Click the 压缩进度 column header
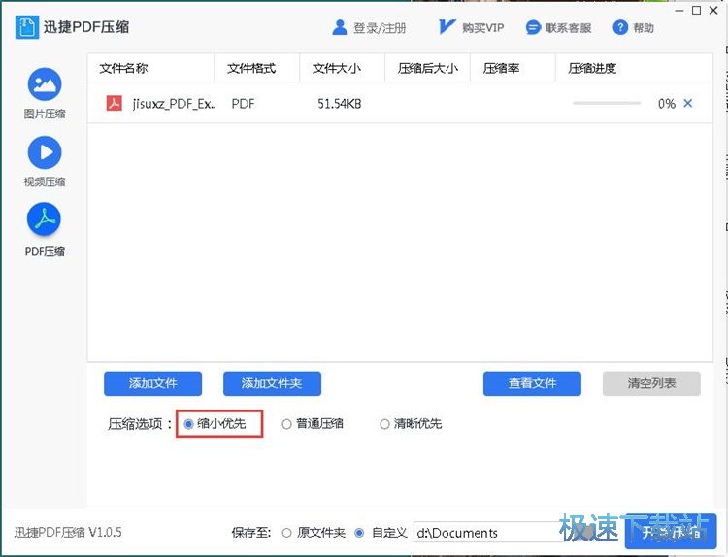728x557 pixels. 634,68
